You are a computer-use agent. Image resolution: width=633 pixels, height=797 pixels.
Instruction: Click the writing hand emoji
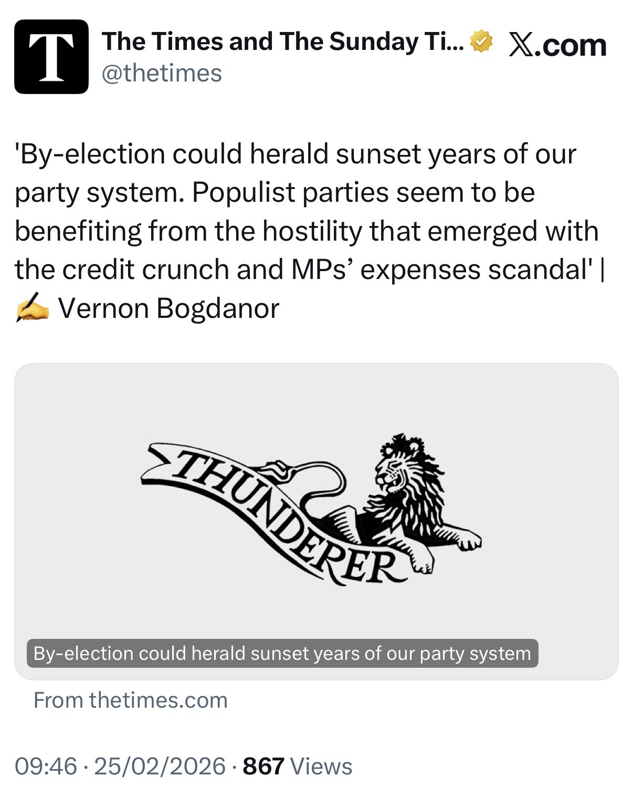pyautogui.click(x=32, y=308)
